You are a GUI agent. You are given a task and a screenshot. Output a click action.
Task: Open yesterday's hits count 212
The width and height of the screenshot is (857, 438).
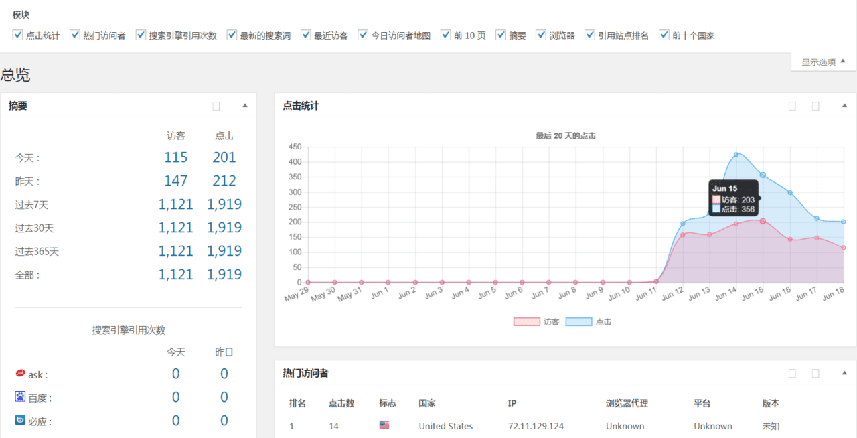pyautogui.click(x=224, y=181)
